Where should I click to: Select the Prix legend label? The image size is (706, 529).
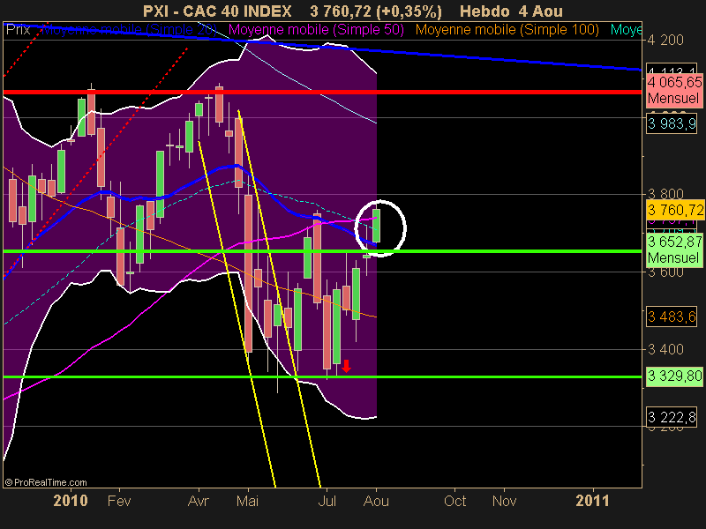18,30
